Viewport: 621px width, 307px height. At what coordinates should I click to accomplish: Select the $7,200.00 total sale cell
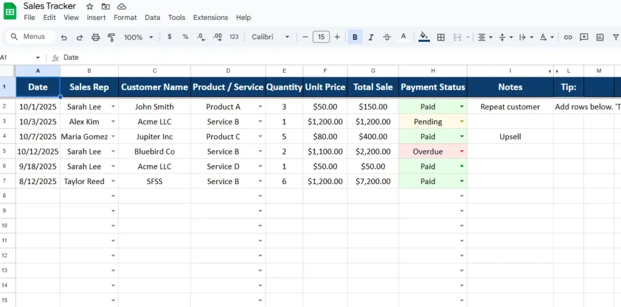pyautogui.click(x=373, y=182)
